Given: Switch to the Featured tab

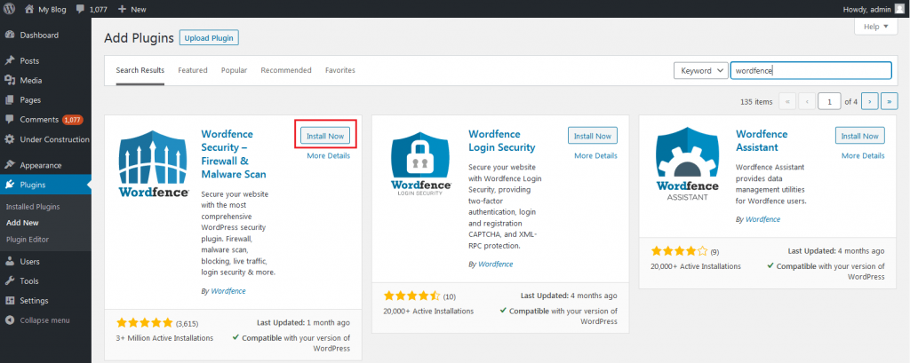Looking at the screenshot, I should [x=193, y=70].
